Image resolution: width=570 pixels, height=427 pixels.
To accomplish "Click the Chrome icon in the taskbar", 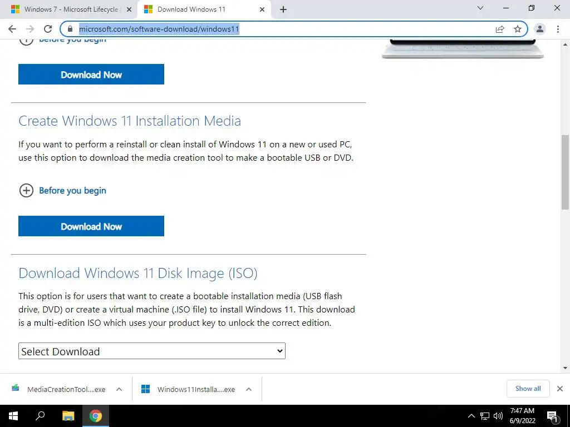I will (x=96, y=416).
